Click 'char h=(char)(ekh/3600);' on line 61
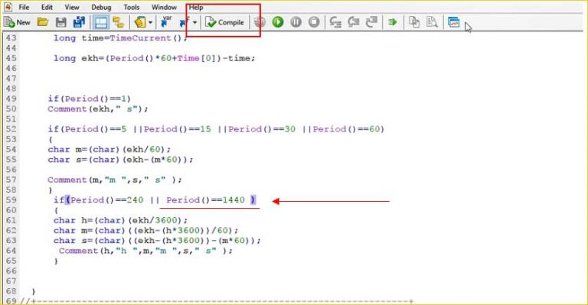The height and width of the screenshot is (305, 588). point(120,220)
